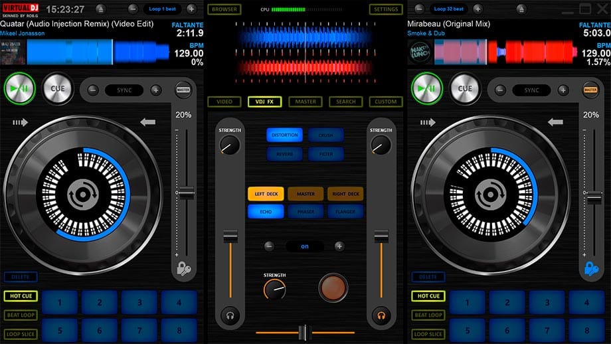This screenshot has height=344, width=611.
Task: Select MASTER as effect target
Action: [x=305, y=194]
